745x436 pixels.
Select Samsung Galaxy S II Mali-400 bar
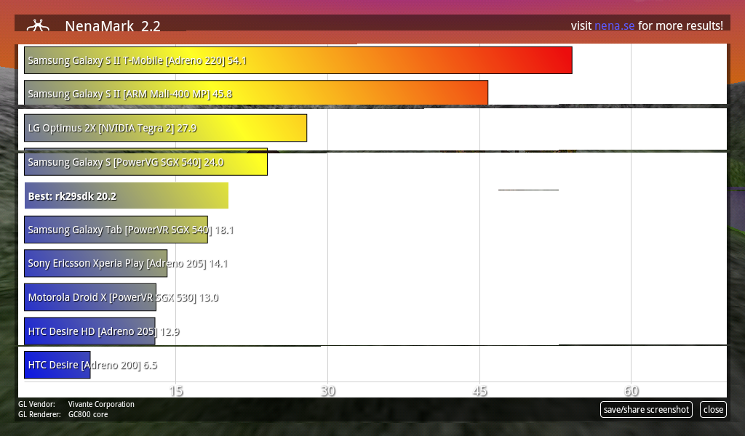(x=256, y=94)
